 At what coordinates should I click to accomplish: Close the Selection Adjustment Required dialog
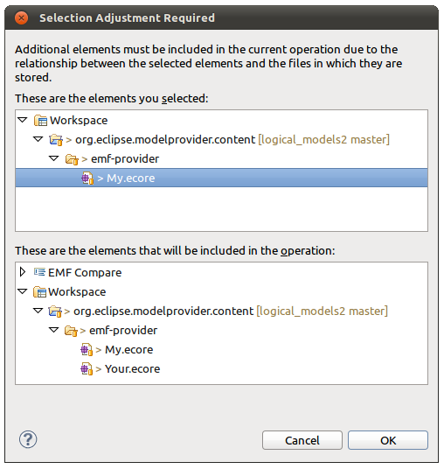22,18
